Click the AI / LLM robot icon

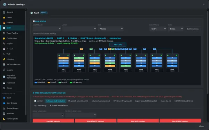click(4, 49)
